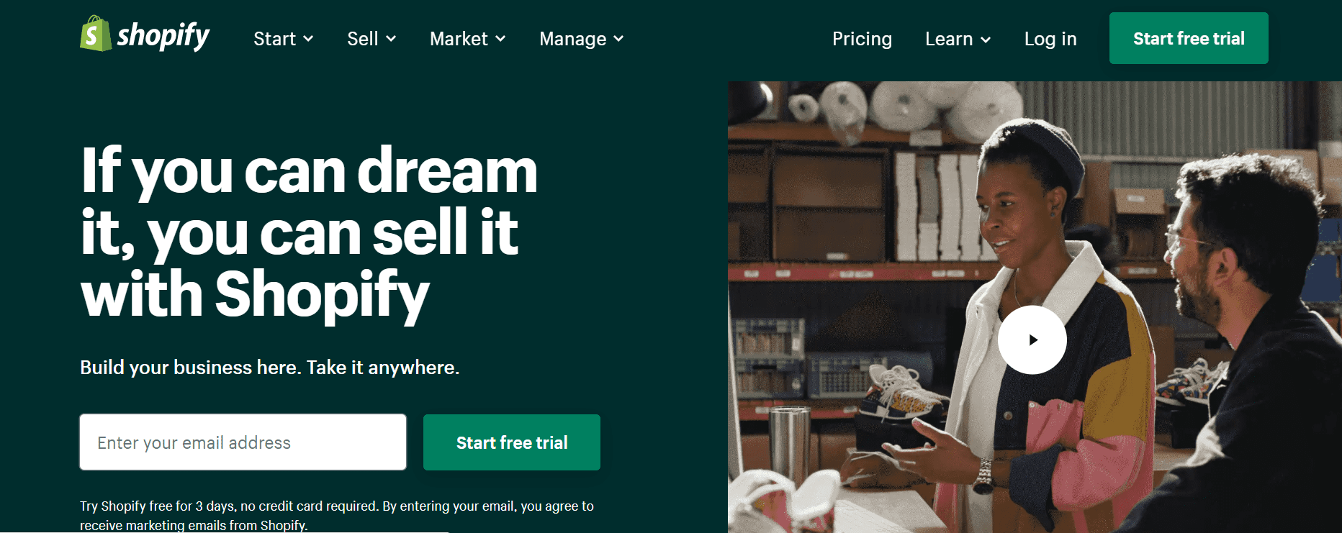Image resolution: width=1342 pixels, height=533 pixels.
Task: Expand the Start navigation dropdown
Action: coord(283,39)
